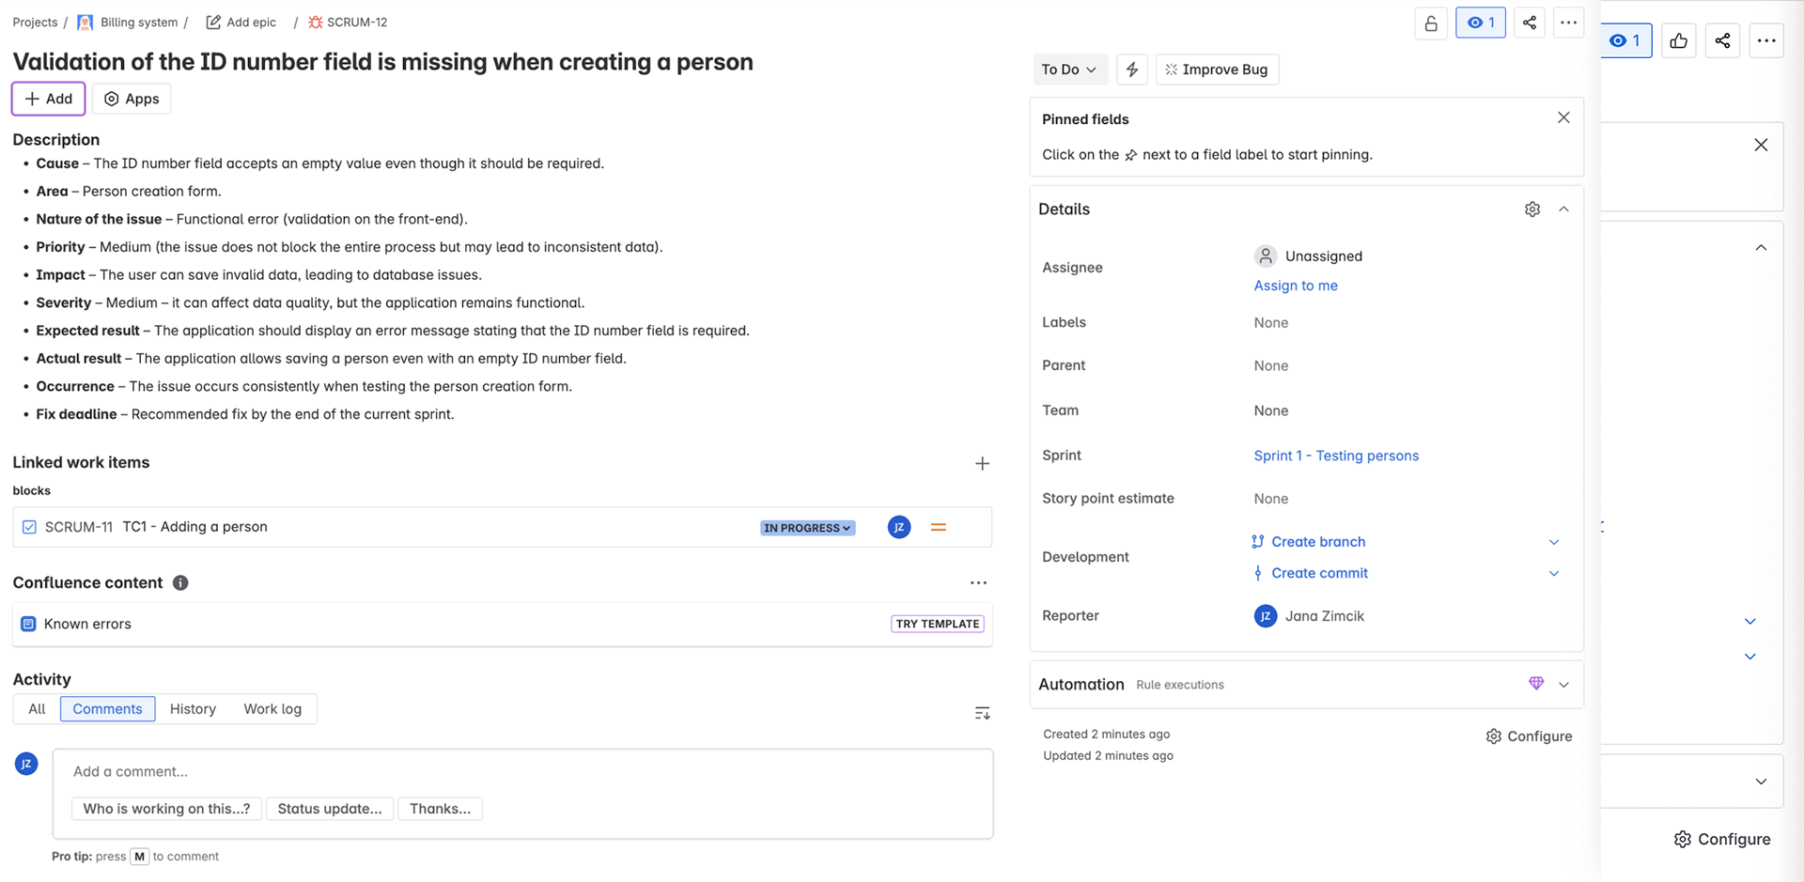Image resolution: width=1804 pixels, height=882 pixels.
Task: Toggle the watch eye button showing 1
Action: [x=1480, y=23]
